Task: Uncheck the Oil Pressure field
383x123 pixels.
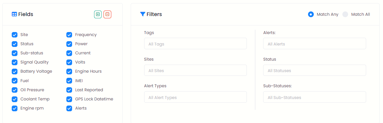Action: click(x=15, y=90)
